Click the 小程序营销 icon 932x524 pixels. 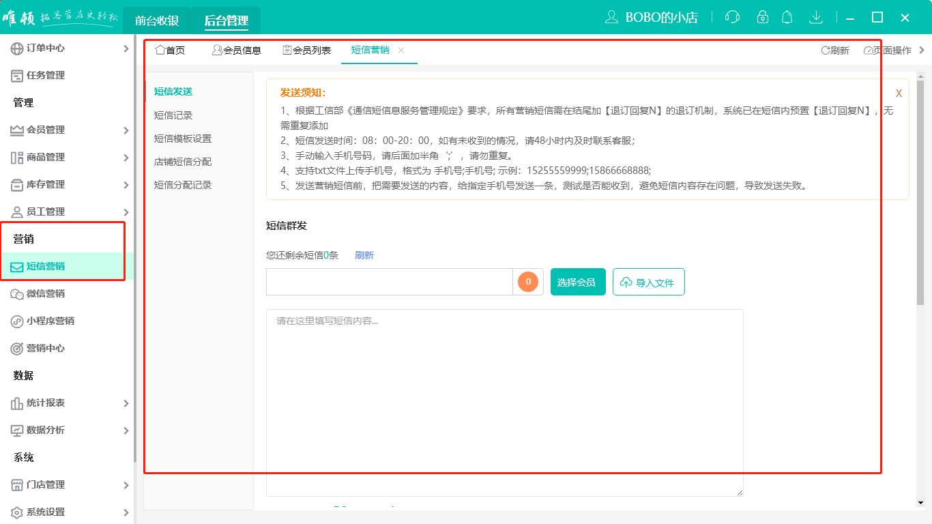(x=17, y=321)
